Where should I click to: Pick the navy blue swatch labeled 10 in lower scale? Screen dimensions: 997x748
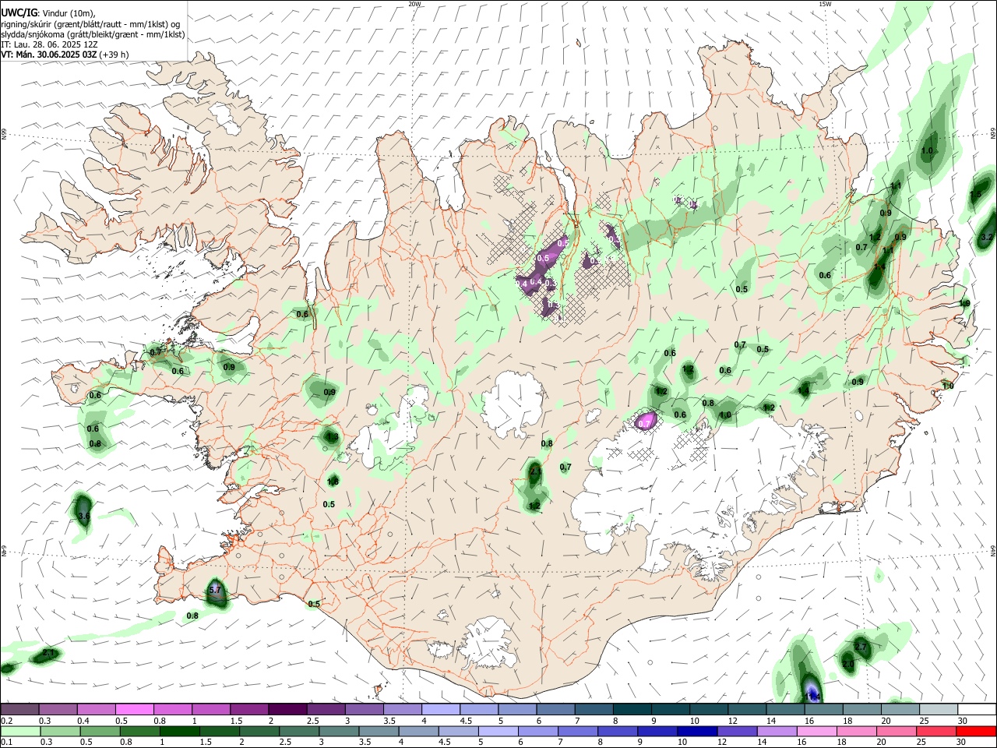pyautogui.click(x=696, y=731)
